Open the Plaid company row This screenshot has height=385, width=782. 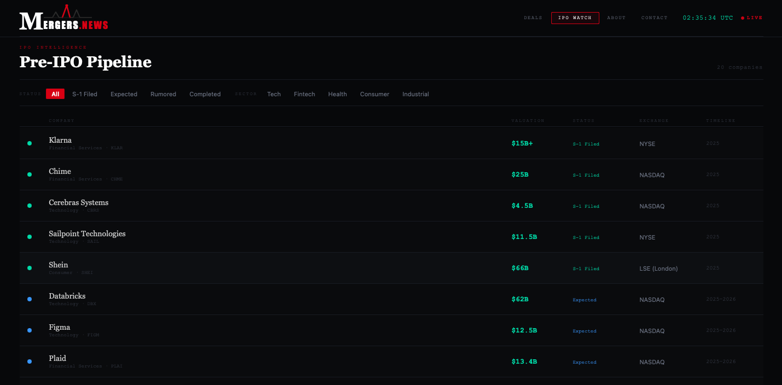[392, 361]
